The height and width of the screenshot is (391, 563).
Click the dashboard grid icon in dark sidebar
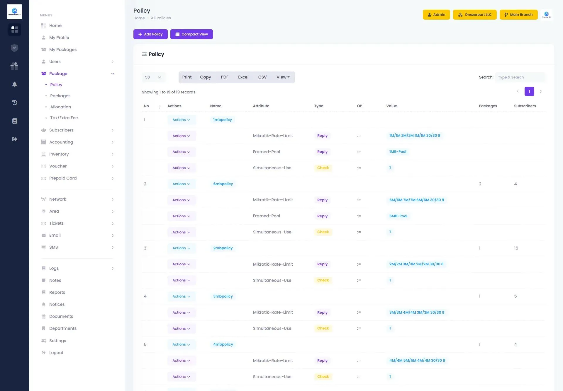(14, 30)
